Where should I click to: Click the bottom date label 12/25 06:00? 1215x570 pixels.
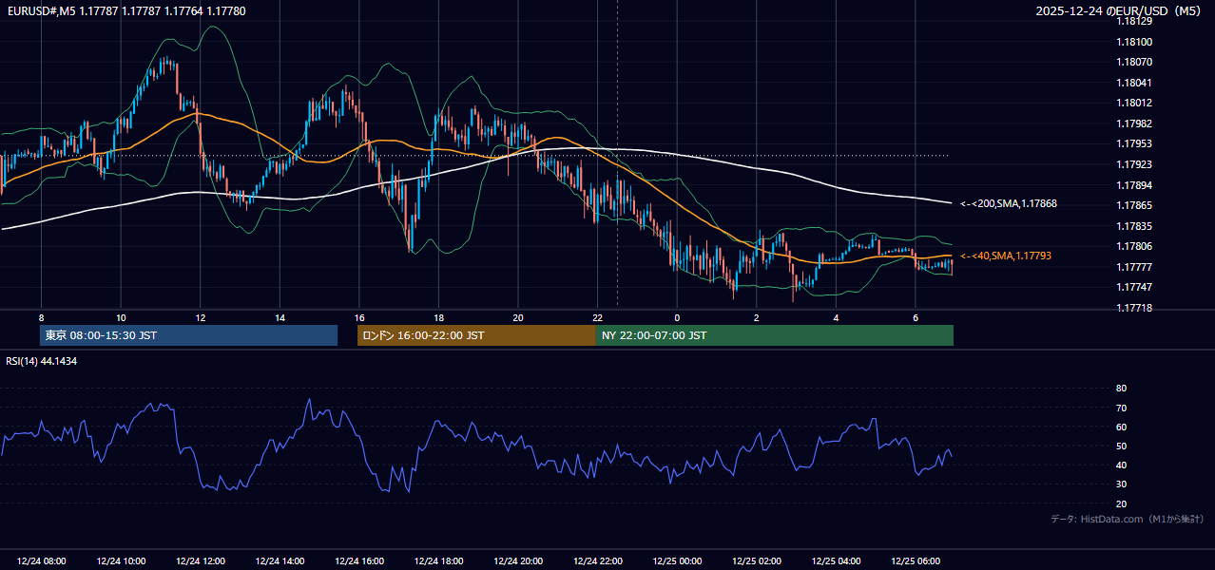916,561
